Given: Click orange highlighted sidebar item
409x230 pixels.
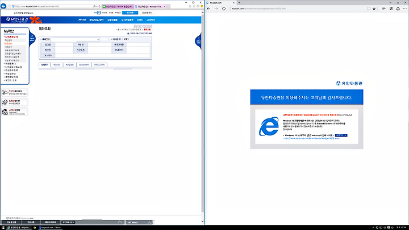Looking at the screenshot, I should coord(9,44).
